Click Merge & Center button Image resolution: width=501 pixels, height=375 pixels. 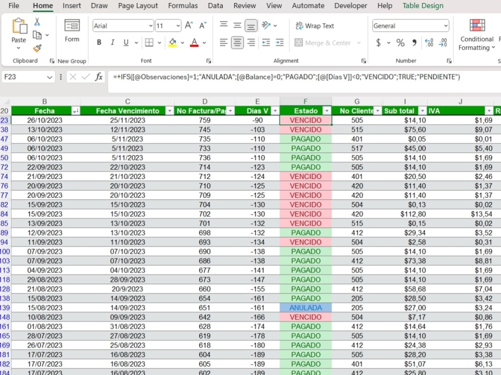click(x=323, y=42)
